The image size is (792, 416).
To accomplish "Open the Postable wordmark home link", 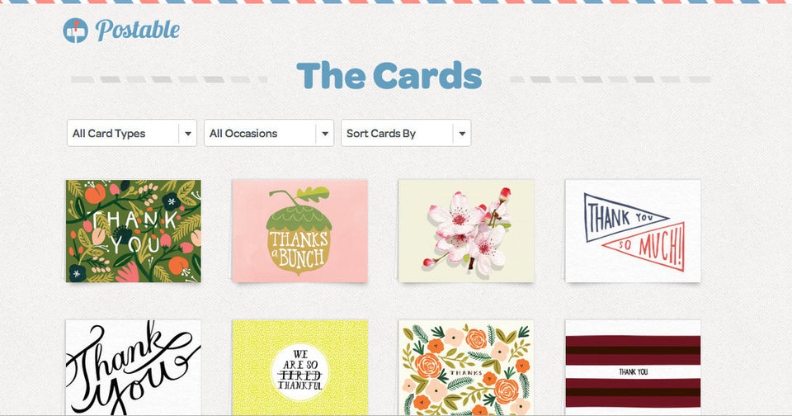I will point(138,30).
